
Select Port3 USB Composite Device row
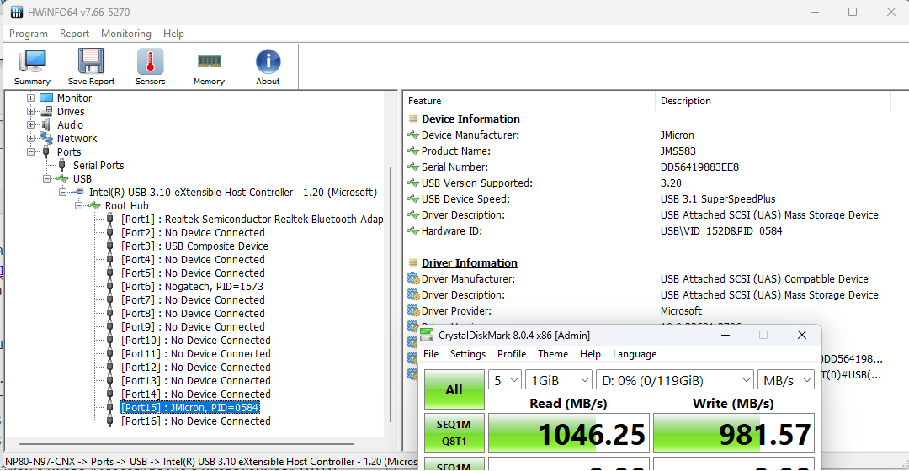tap(194, 246)
